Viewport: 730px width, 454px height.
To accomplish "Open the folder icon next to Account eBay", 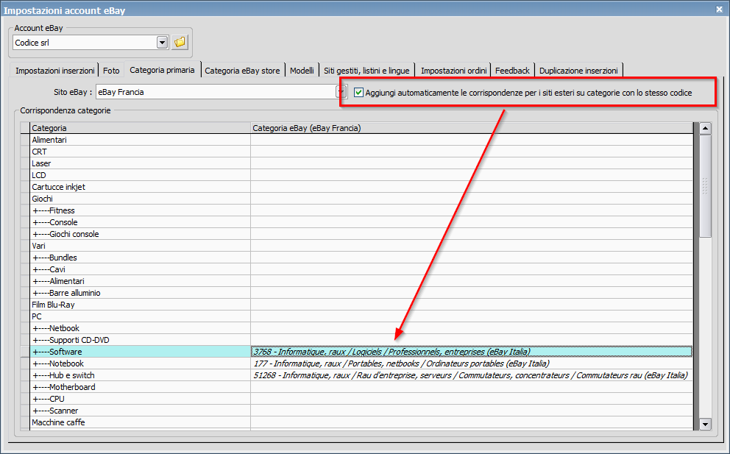I will [180, 43].
